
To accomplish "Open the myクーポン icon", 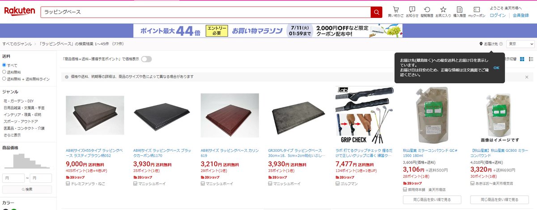I will click(477, 12).
